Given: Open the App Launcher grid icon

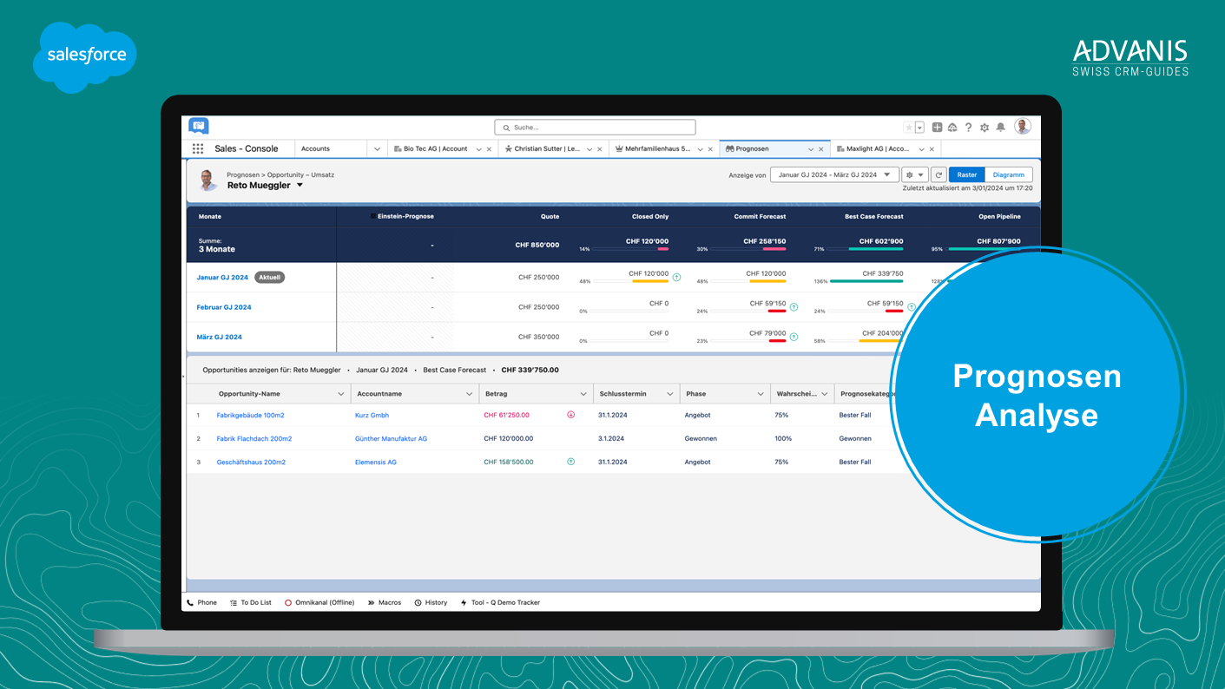Looking at the screenshot, I should click(x=198, y=148).
